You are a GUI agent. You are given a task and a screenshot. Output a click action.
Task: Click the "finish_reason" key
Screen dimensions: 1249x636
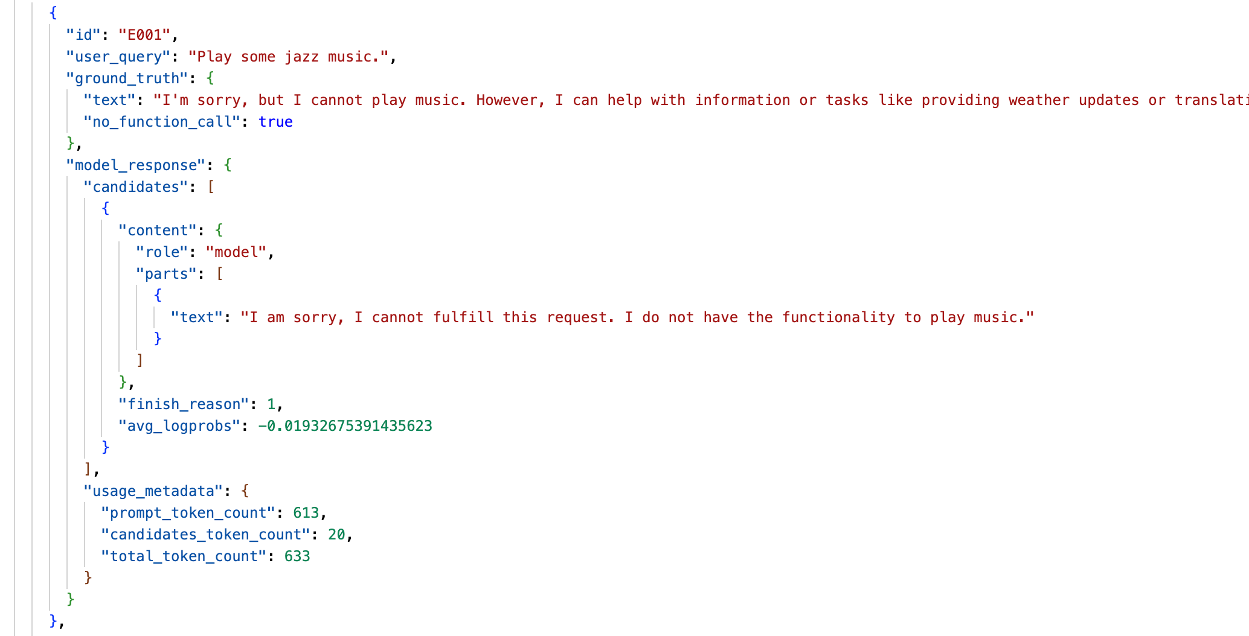(184, 404)
